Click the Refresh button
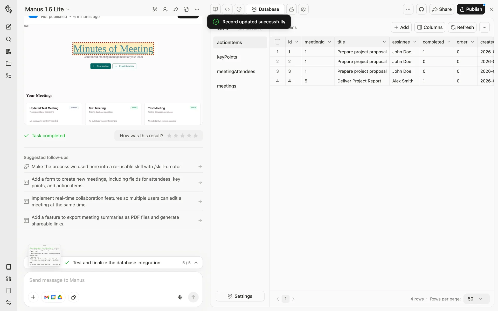 462,27
